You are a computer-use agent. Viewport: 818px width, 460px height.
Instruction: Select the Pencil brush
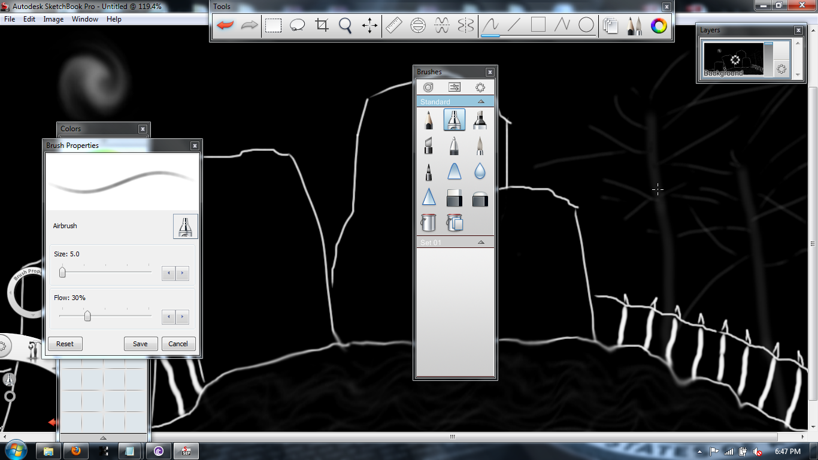pos(429,120)
